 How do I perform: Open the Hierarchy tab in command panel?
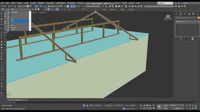pyautogui.click(x=185, y=14)
